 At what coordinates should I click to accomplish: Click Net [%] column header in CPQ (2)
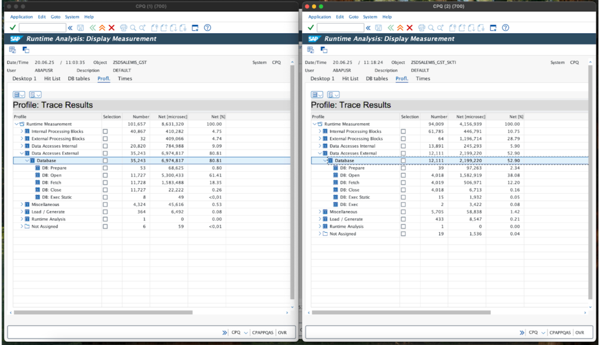tap(505, 117)
